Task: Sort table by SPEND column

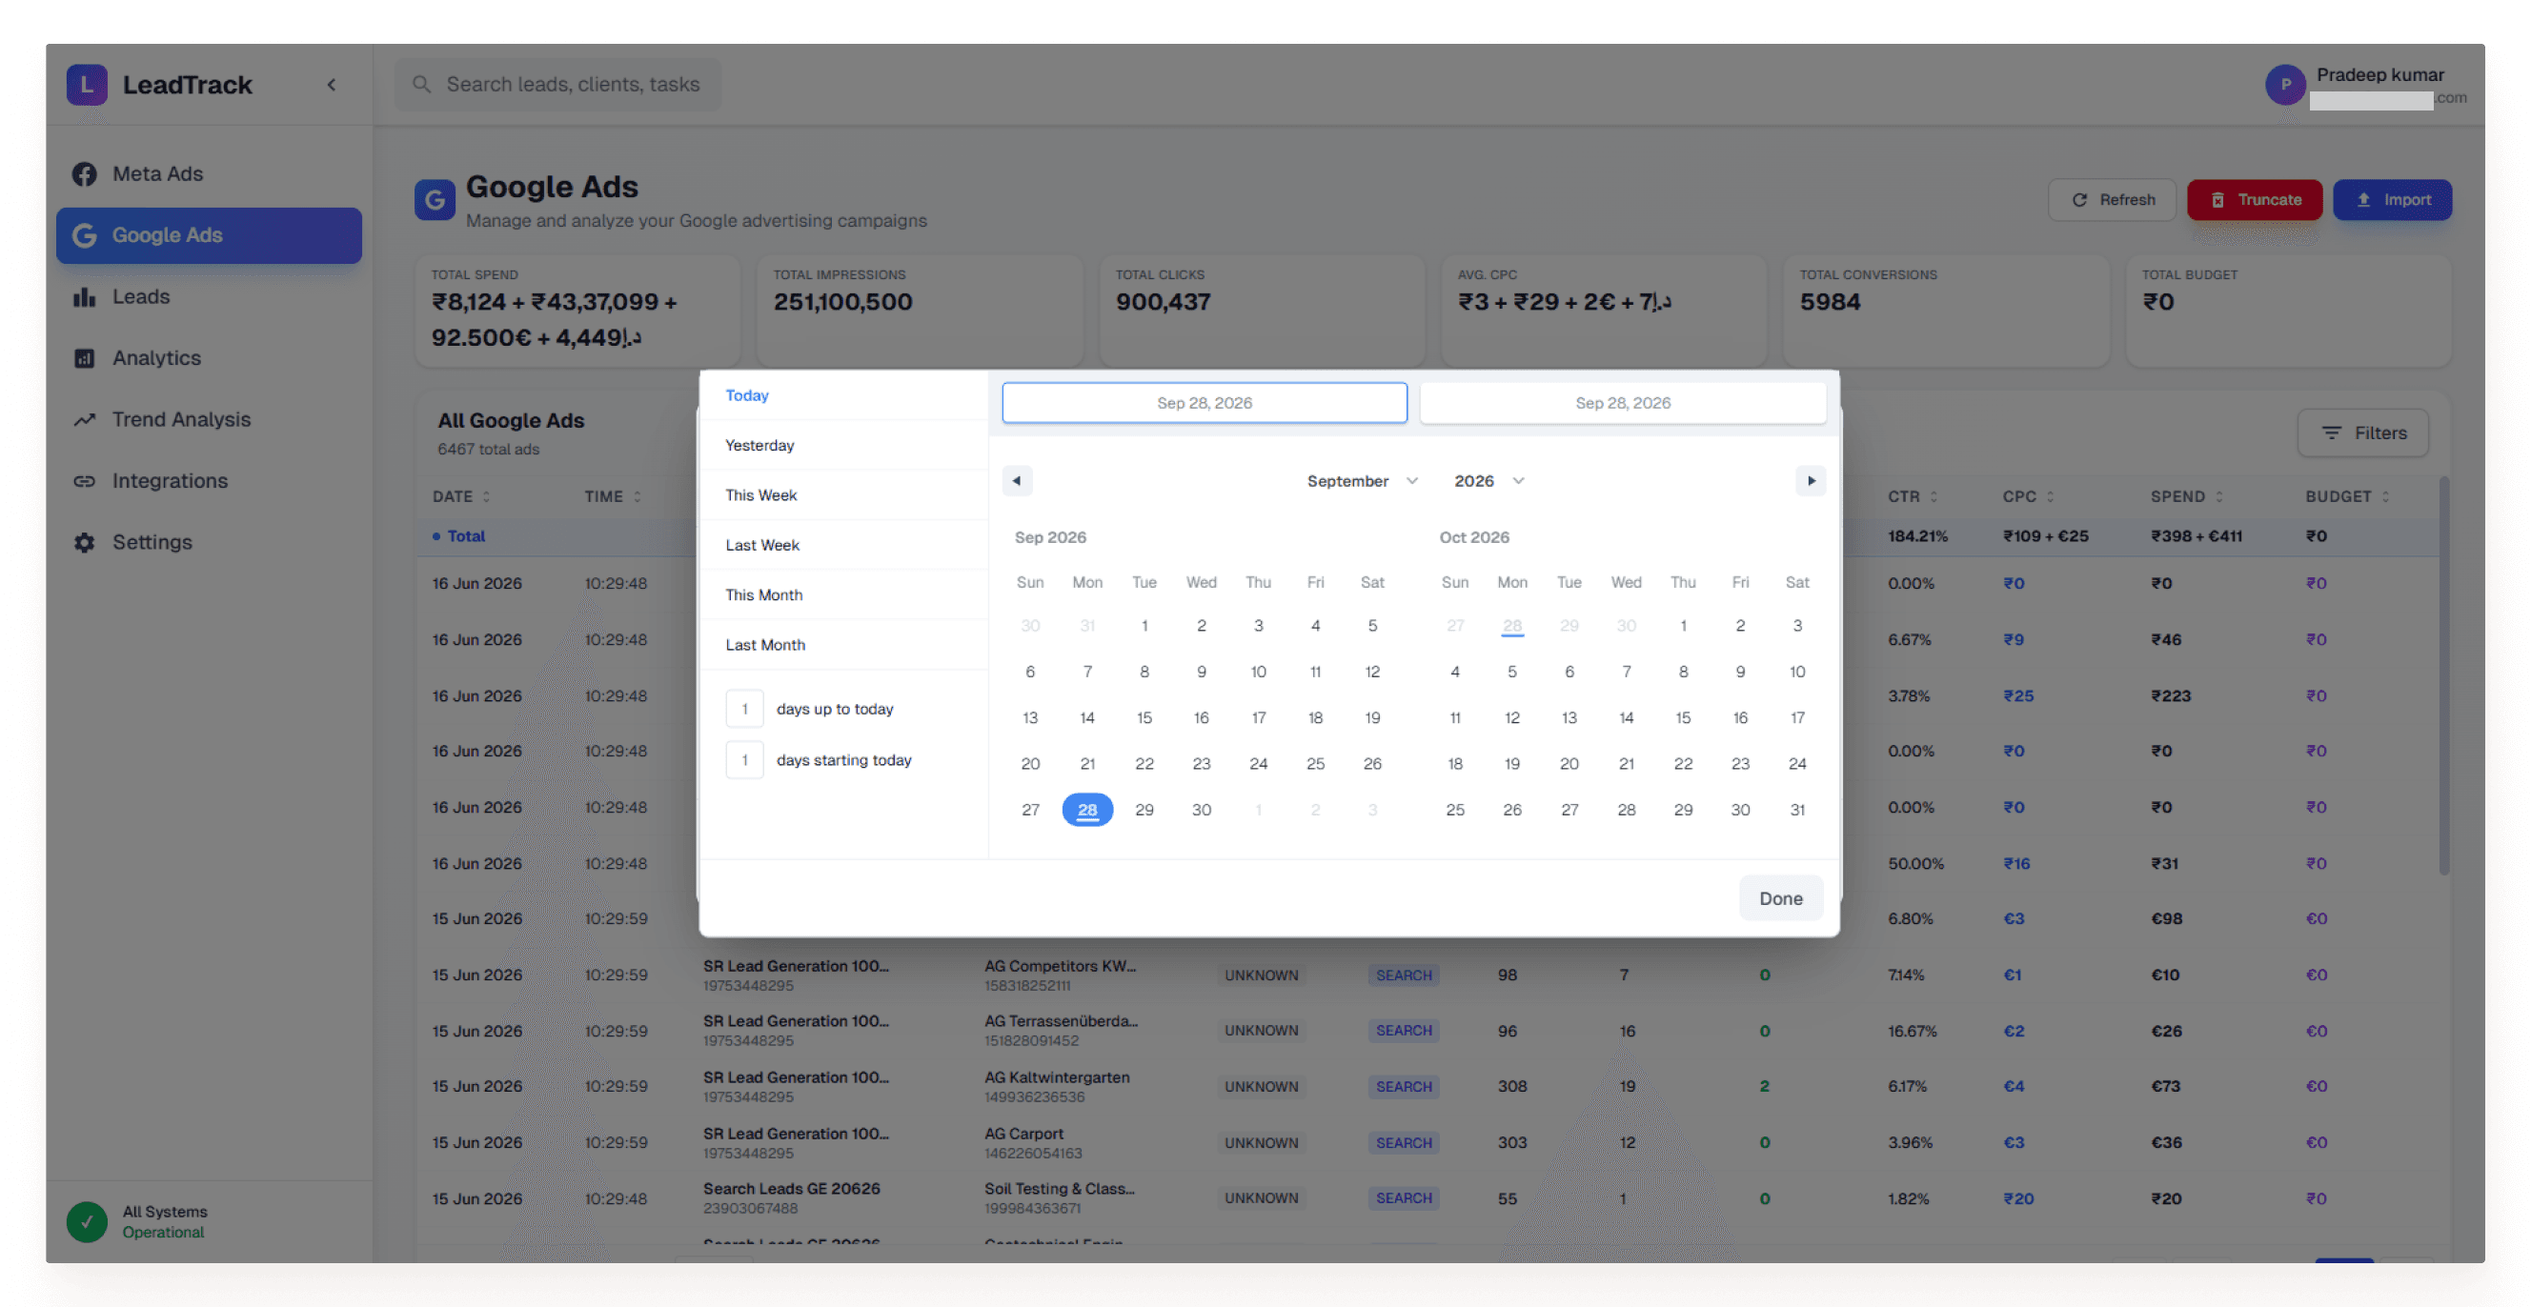Action: tap(2186, 497)
